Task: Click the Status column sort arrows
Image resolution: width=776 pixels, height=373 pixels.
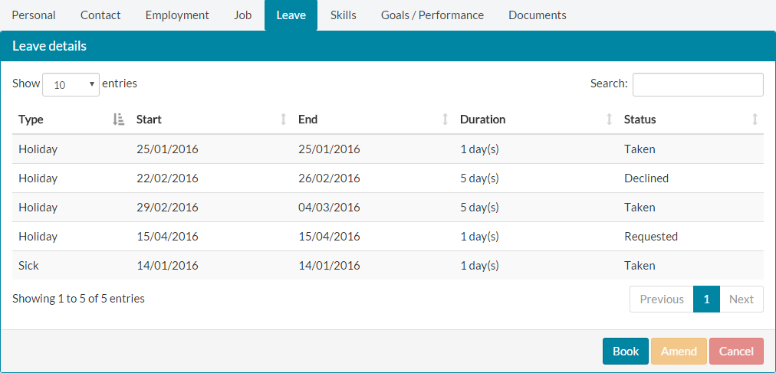Action: [x=755, y=119]
